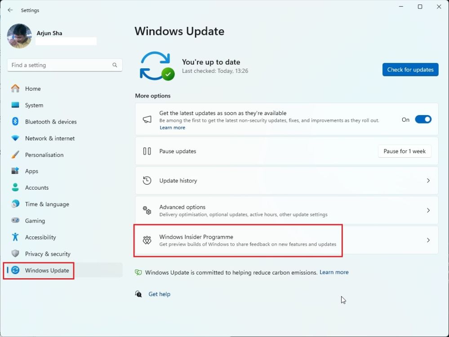Open Learn more about carbon emissions
The image size is (449, 337).
click(x=334, y=272)
